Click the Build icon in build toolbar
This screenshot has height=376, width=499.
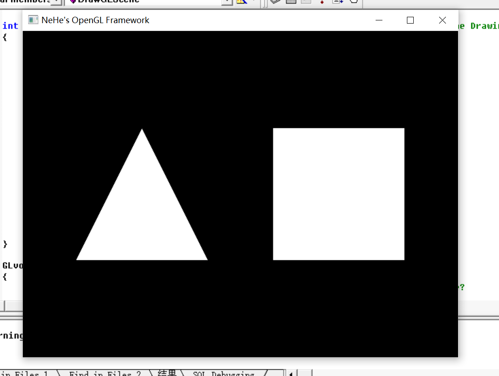click(x=291, y=1)
